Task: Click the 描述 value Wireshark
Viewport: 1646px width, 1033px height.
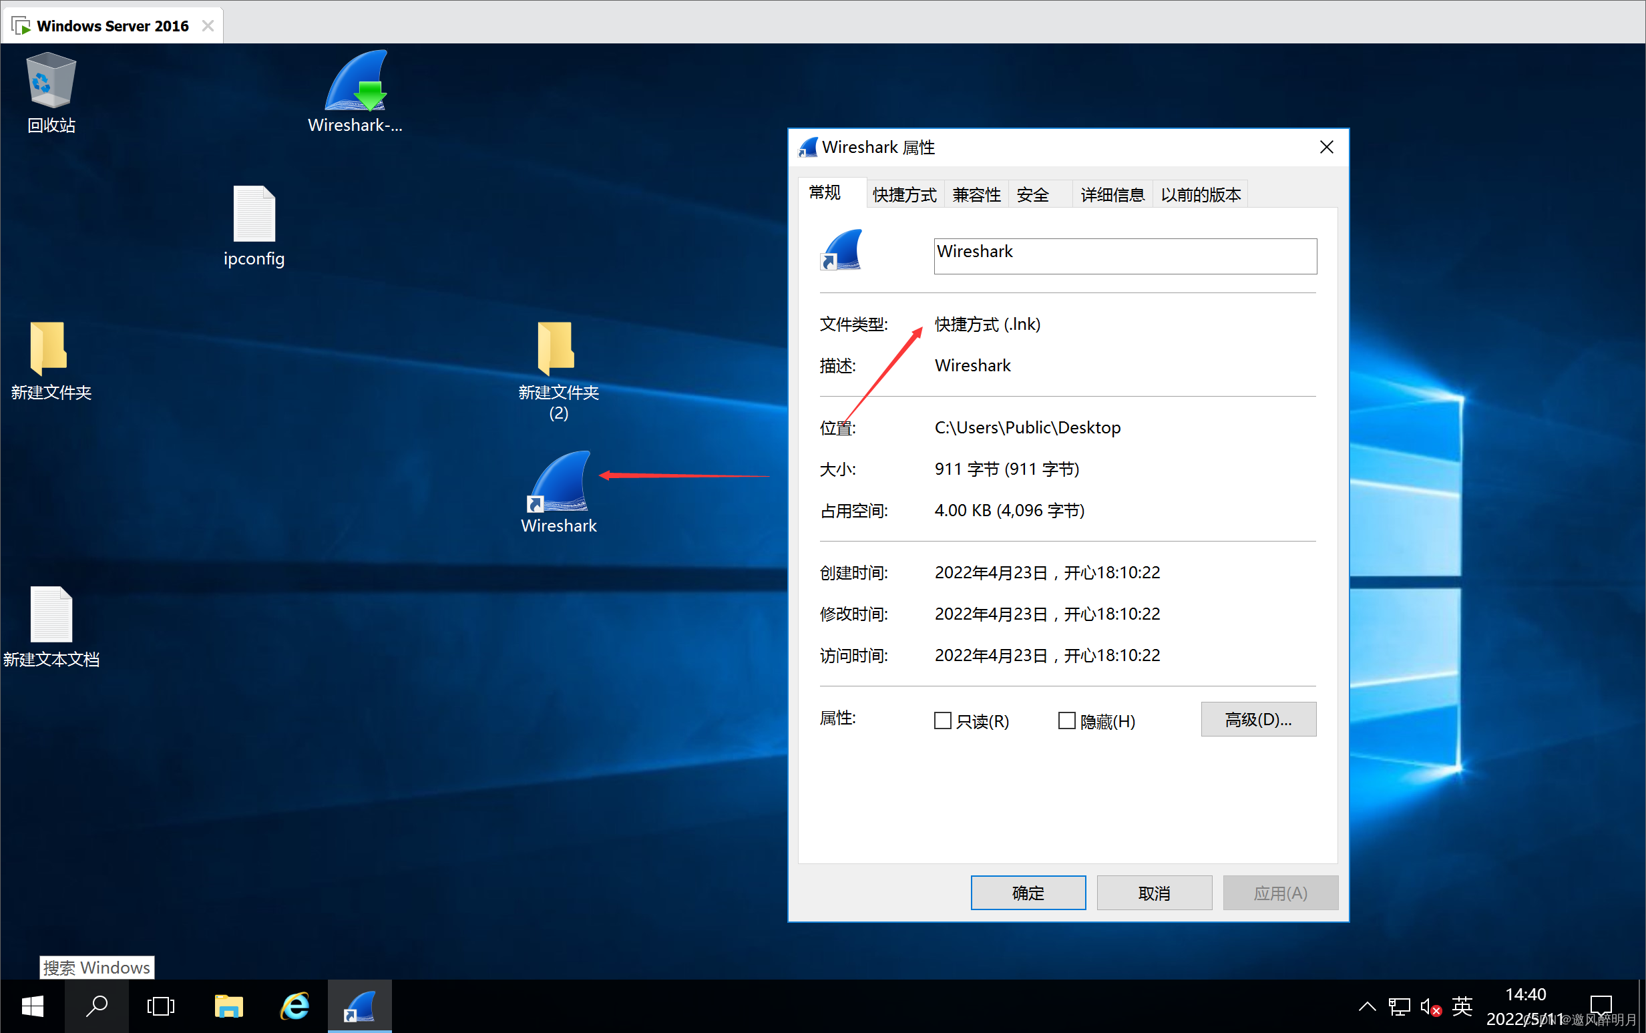Action: point(972,365)
